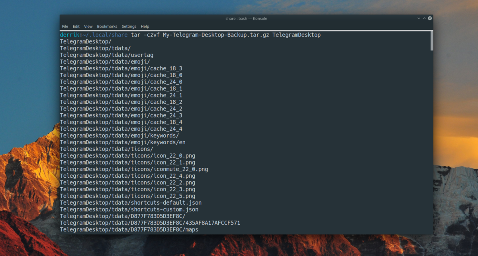Minimize the Konsole window
The width and height of the screenshot is (478, 256).
pyautogui.click(x=419, y=18)
